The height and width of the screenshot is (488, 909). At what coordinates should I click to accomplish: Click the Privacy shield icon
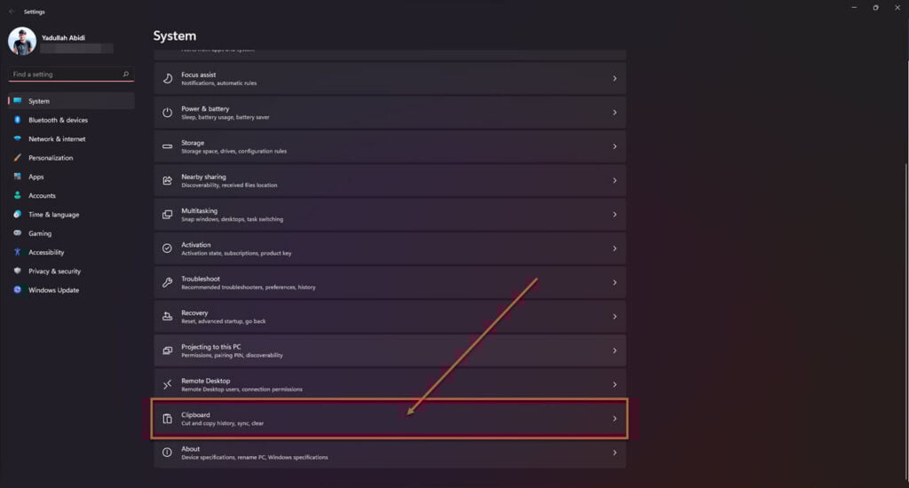tap(18, 272)
